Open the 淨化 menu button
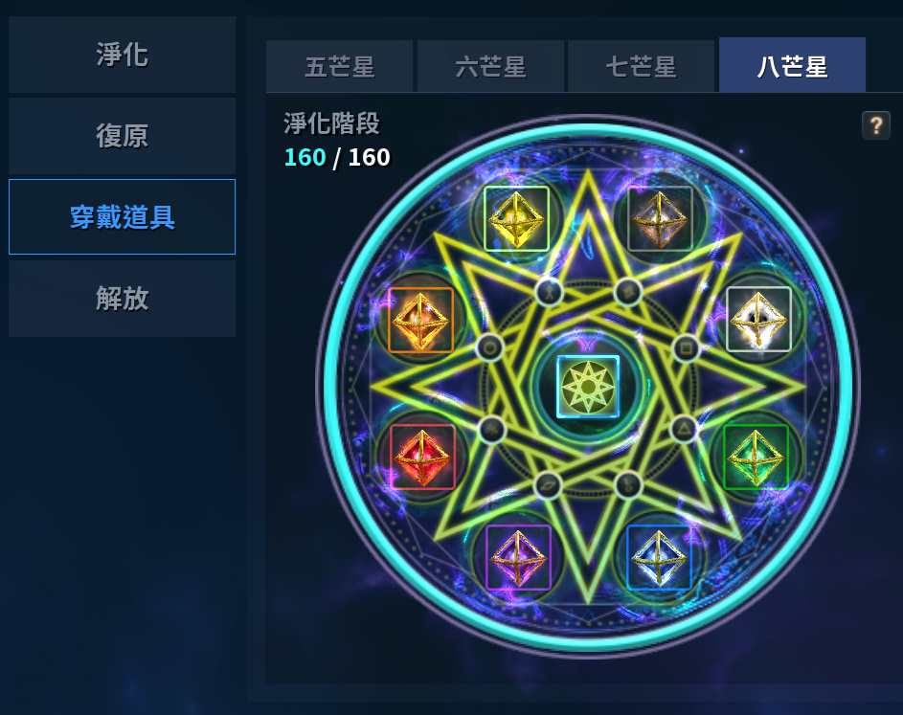This screenshot has width=903, height=715. (x=122, y=55)
